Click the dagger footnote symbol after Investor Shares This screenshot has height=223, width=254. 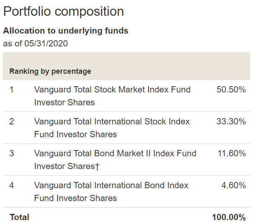coord(97,166)
